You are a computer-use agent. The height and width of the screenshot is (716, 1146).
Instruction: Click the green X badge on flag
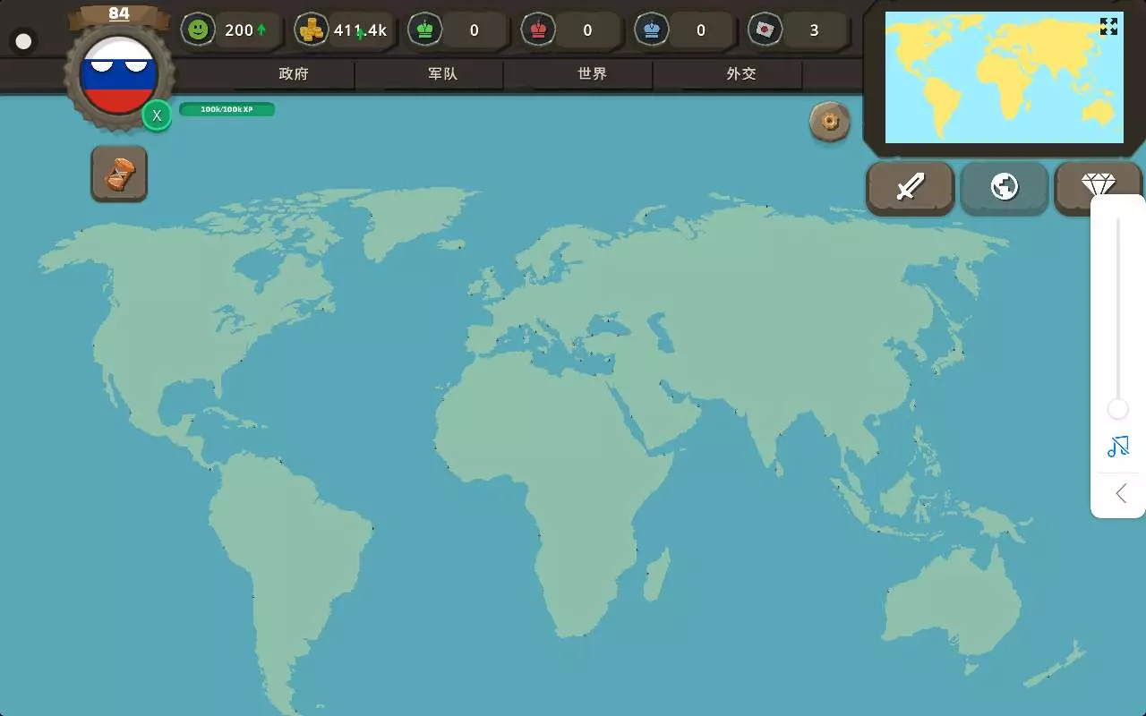point(157,115)
